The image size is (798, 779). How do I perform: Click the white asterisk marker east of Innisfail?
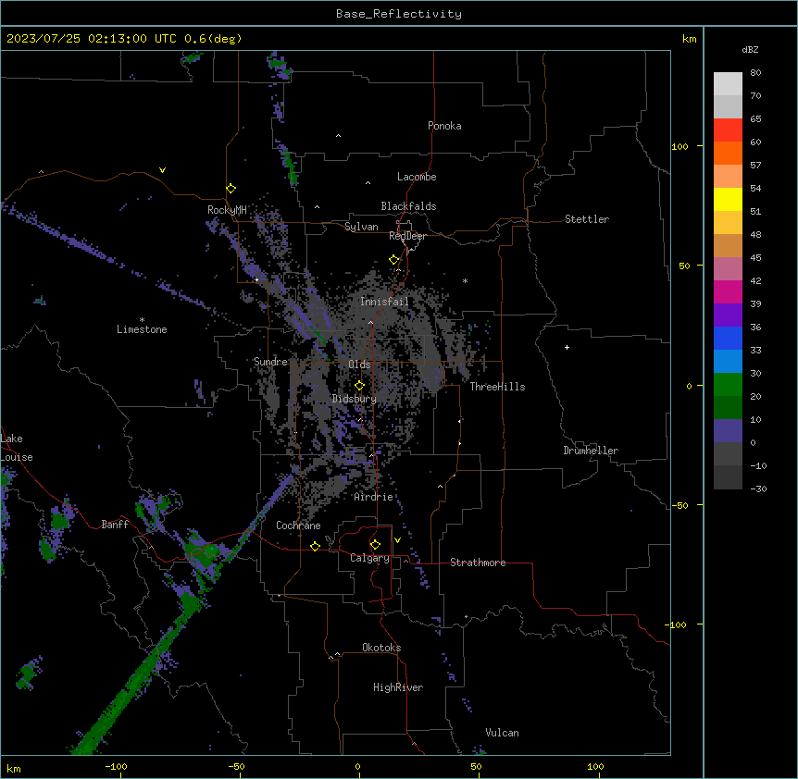(x=465, y=281)
